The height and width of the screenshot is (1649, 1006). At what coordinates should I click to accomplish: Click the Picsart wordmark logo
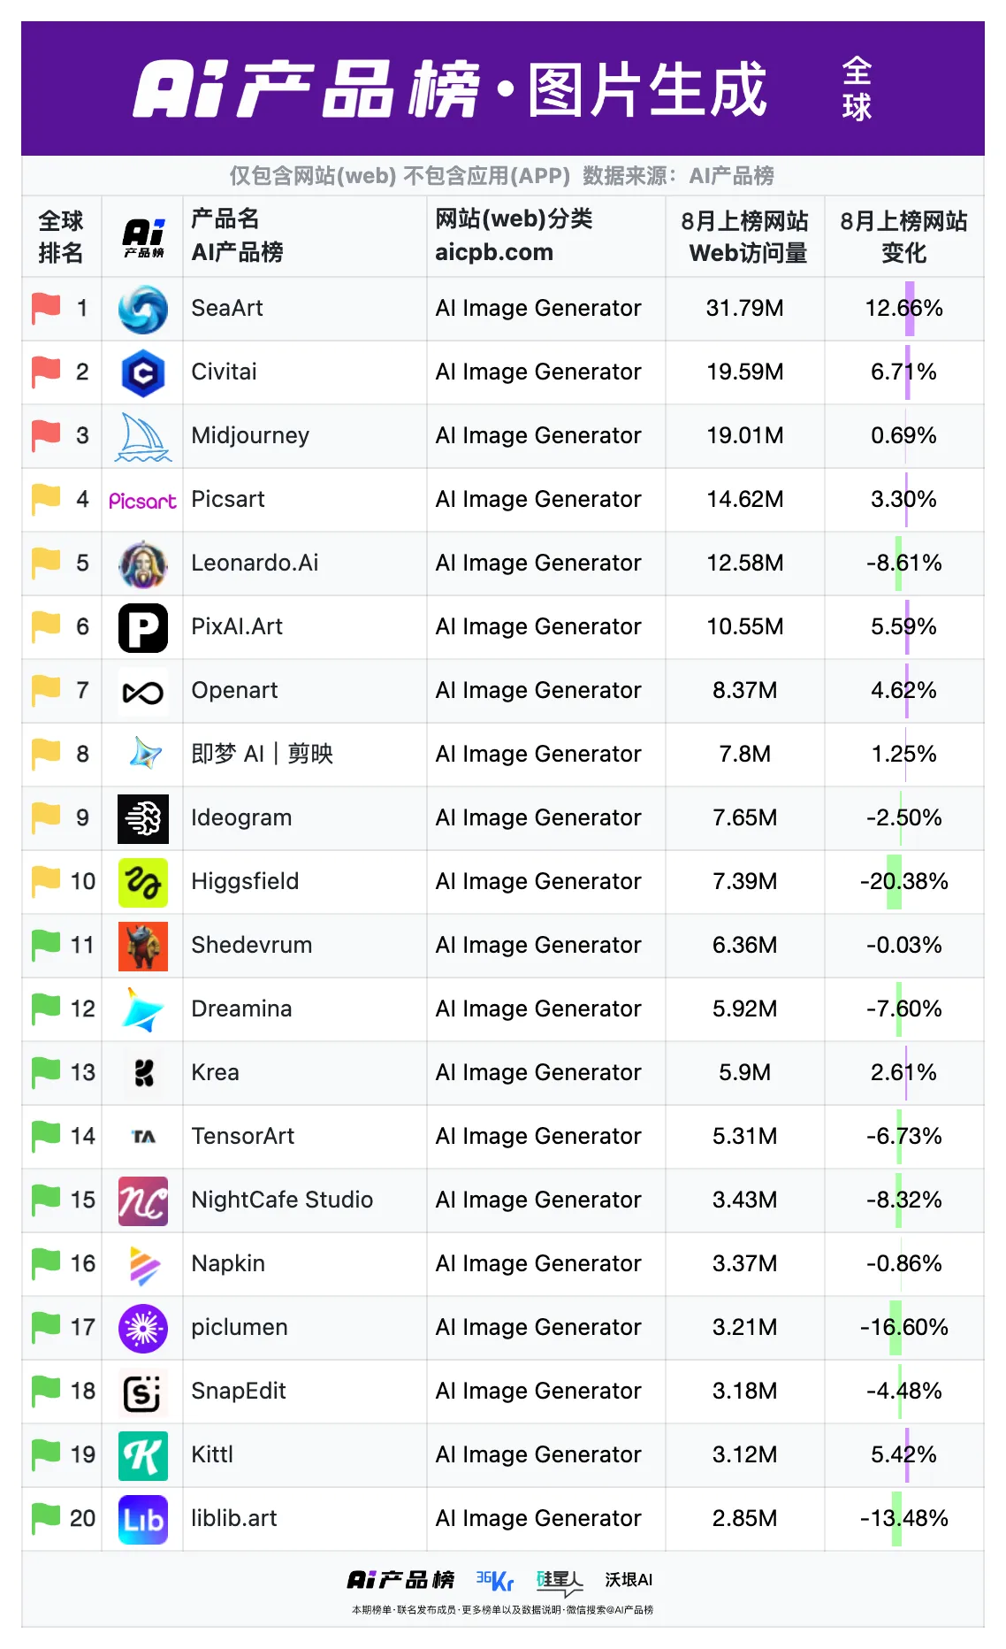point(142,502)
